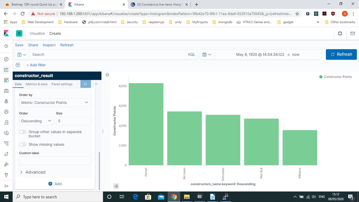Show hidden bookmarks overflow chevron

point(318,22)
